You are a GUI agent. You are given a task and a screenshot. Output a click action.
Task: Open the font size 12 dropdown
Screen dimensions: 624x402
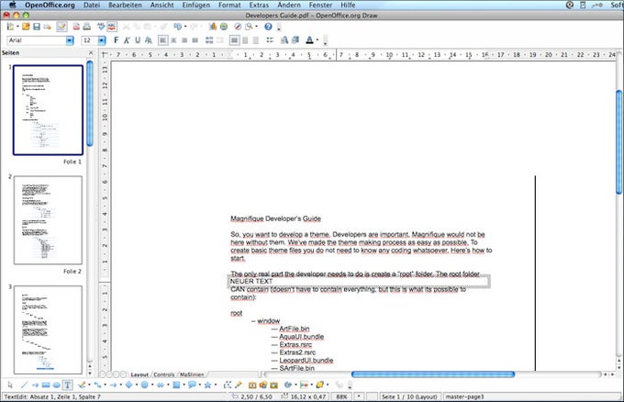(x=102, y=40)
